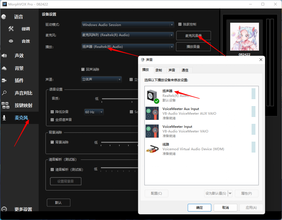
Task: Enable the 清音解析 (测试版) checkbox
Action: [52, 169]
